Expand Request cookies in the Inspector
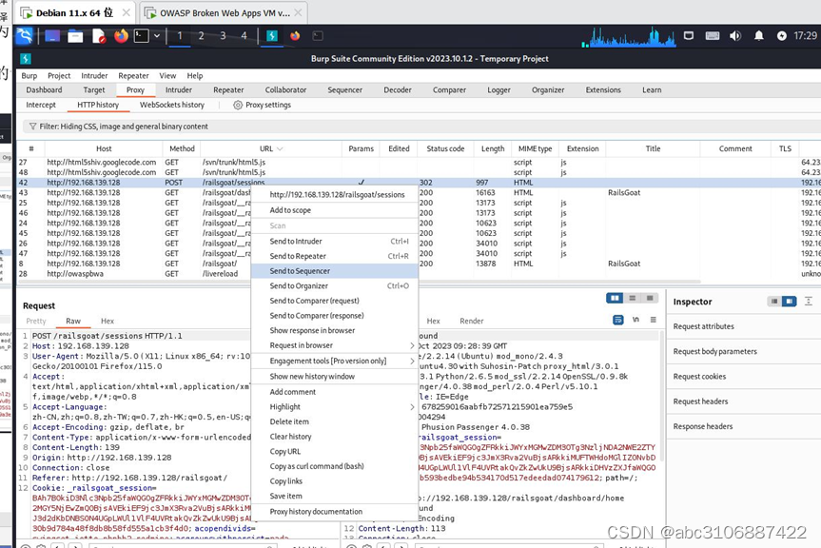Image resolution: width=821 pixels, height=548 pixels. click(744, 377)
